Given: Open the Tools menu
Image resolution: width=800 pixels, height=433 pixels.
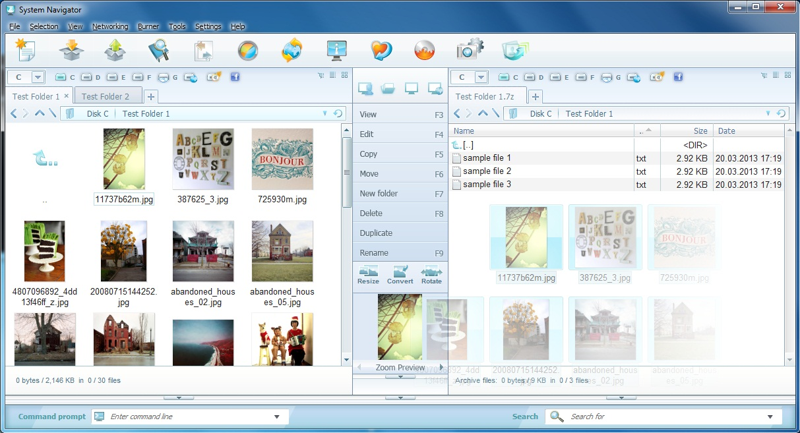Looking at the screenshot, I should (x=177, y=26).
